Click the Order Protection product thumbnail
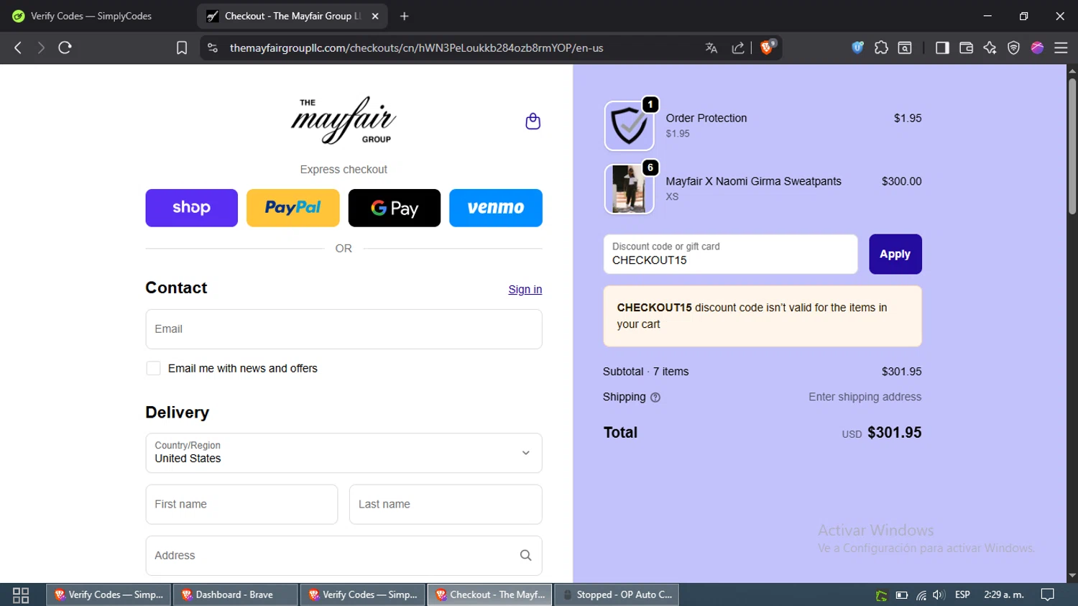Viewport: 1078px width, 606px height. coord(629,126)
